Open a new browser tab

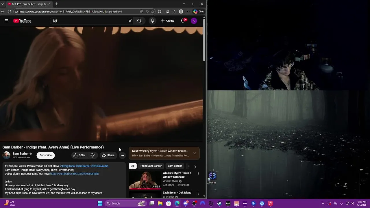click(x=56, y=4)
